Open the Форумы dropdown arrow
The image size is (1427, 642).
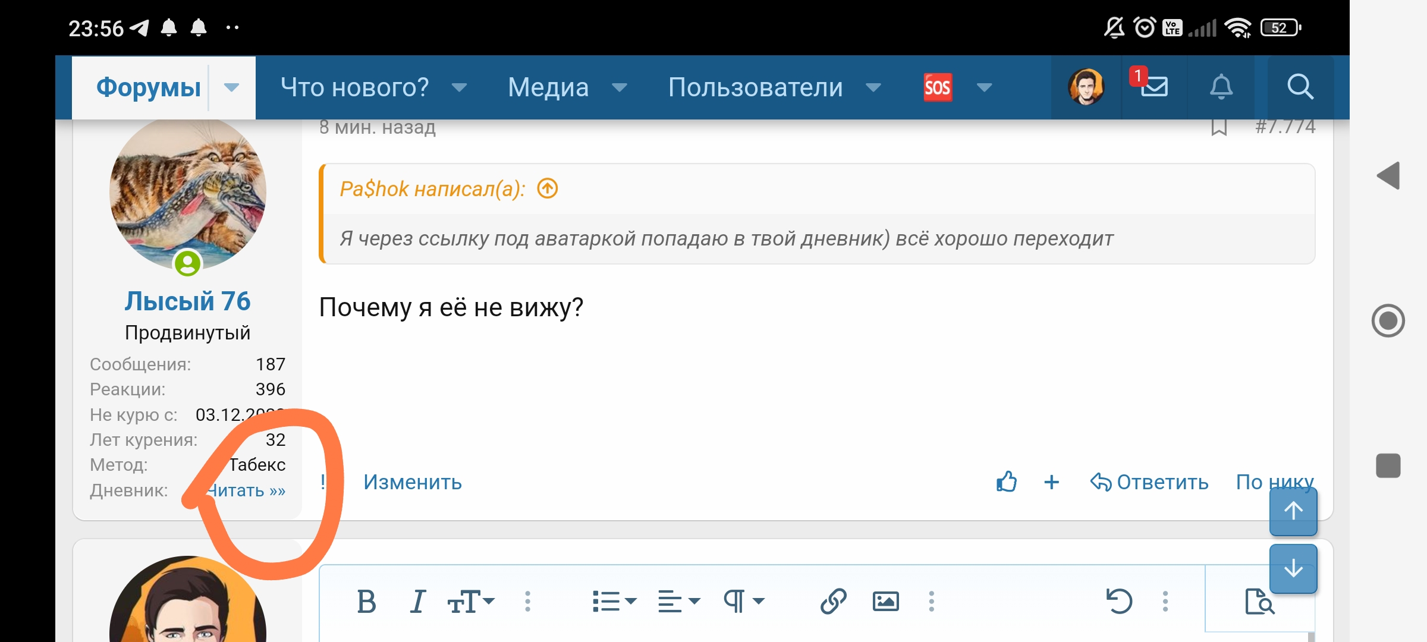point(231,87)
